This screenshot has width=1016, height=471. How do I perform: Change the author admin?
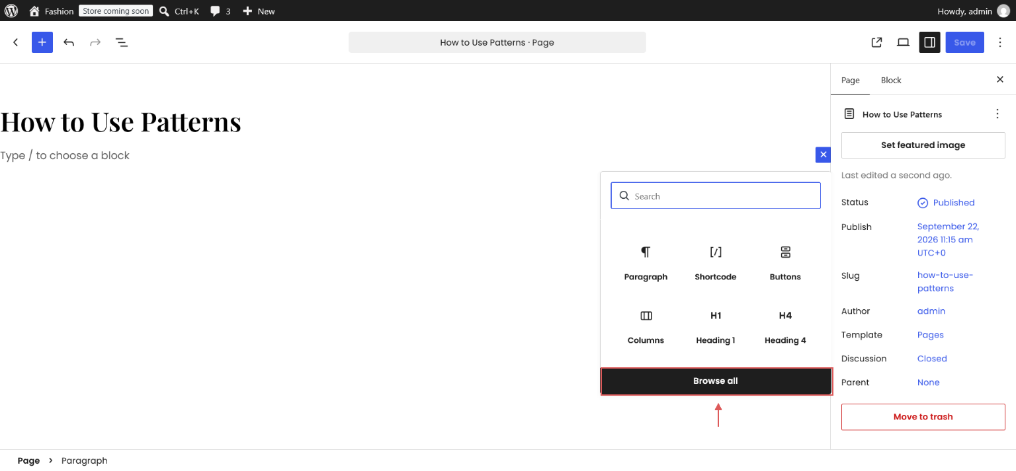pos(931,311)
